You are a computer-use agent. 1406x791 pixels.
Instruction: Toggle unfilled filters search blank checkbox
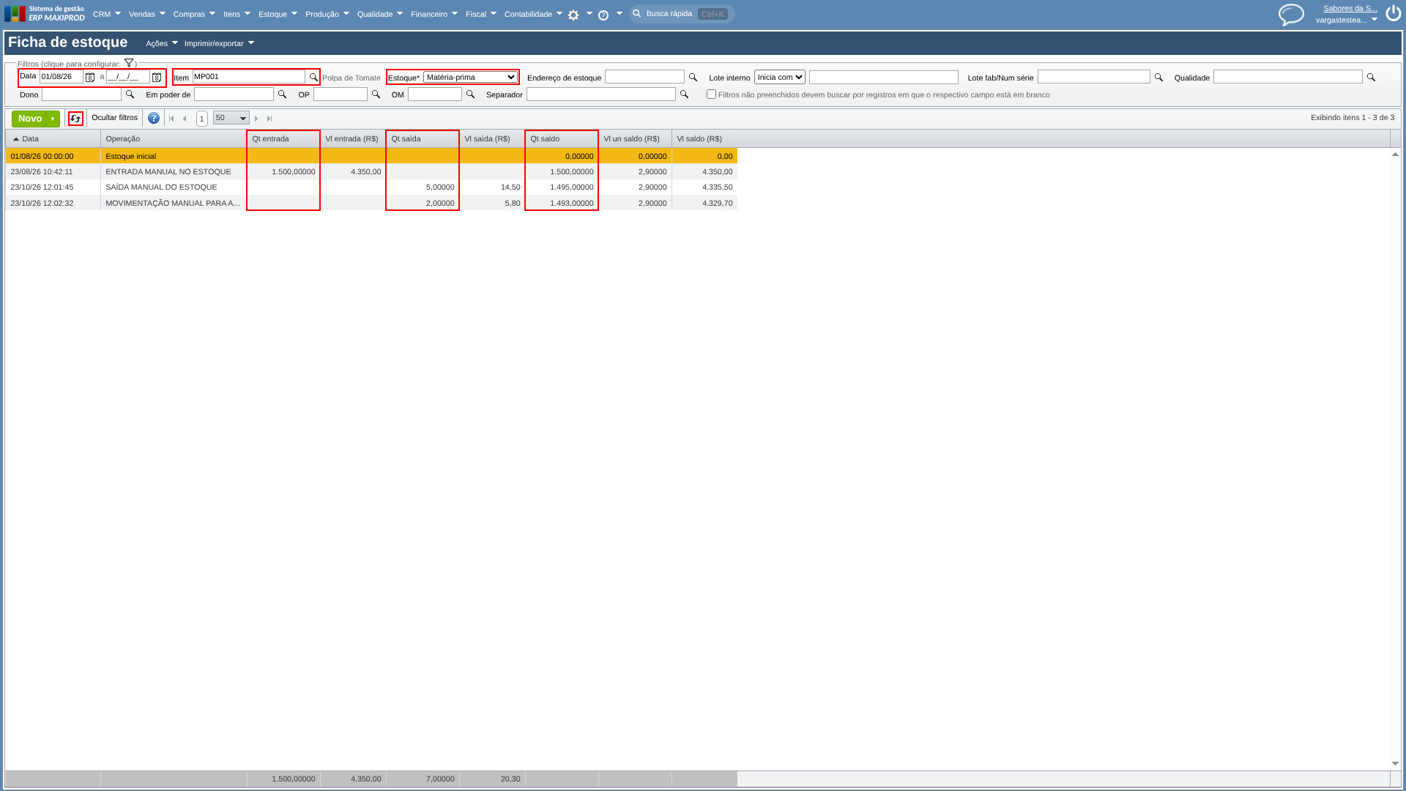(x=711, y=94)
